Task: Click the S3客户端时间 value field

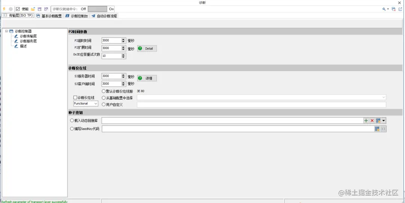Action: (111, 84)
